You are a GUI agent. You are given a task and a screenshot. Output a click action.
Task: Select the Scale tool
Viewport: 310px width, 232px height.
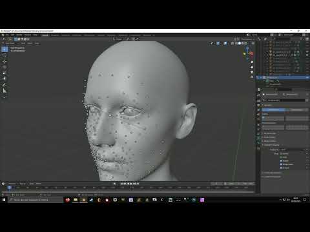tap(5, 73)
